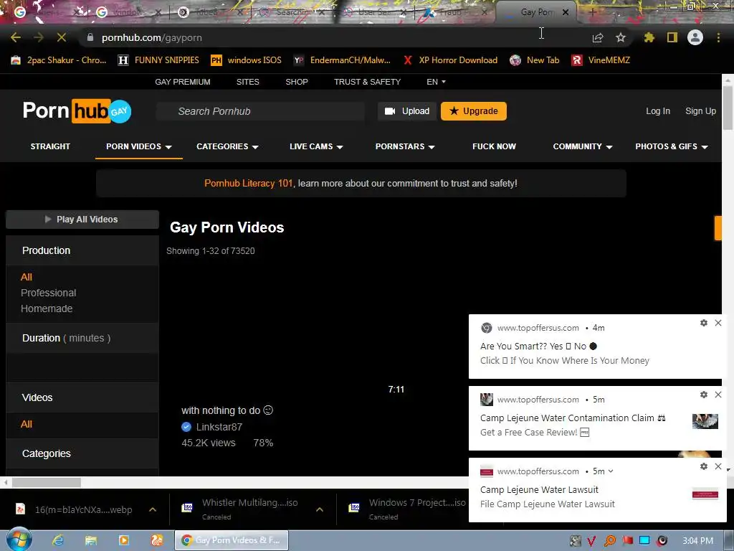Open the site info lock icon

point(90,37)
